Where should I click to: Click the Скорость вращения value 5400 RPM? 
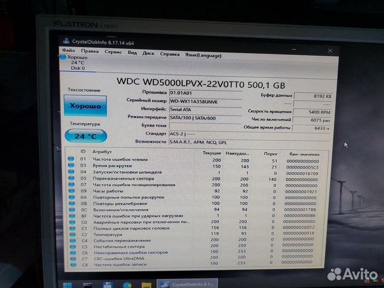(x=313, y=112)
